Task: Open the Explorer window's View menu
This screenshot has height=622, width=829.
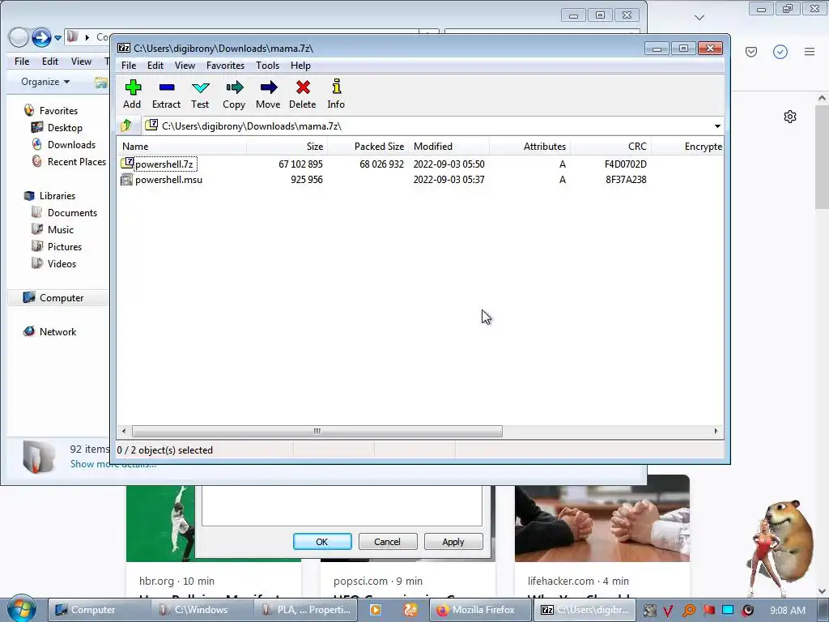Action: [82, 62]
